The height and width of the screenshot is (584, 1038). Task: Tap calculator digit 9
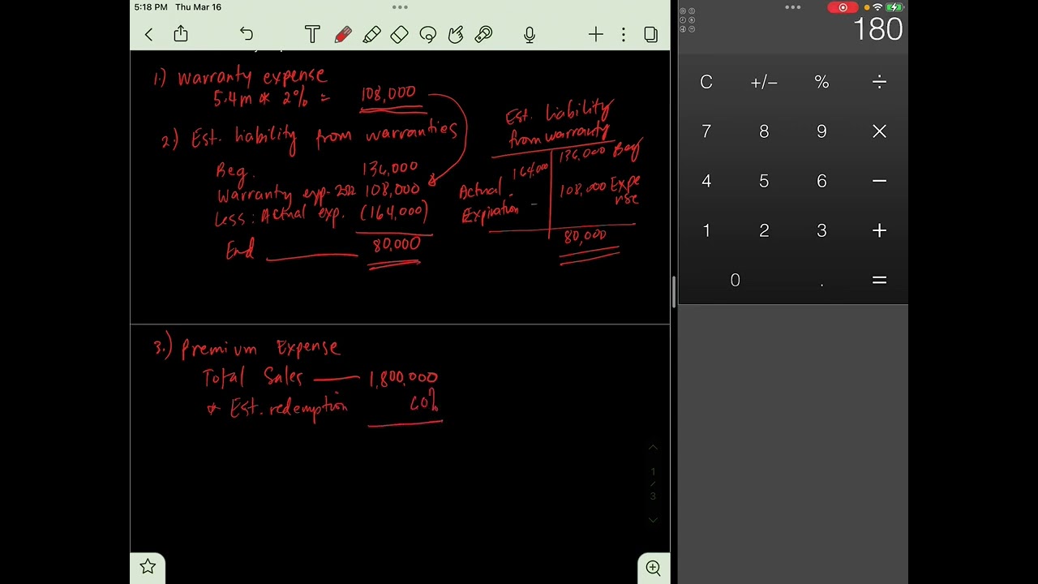click(x=821, y=131)
